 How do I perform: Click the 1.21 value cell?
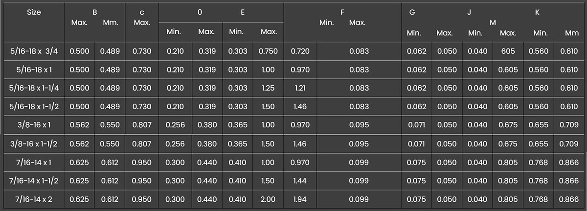coord(300,88)
